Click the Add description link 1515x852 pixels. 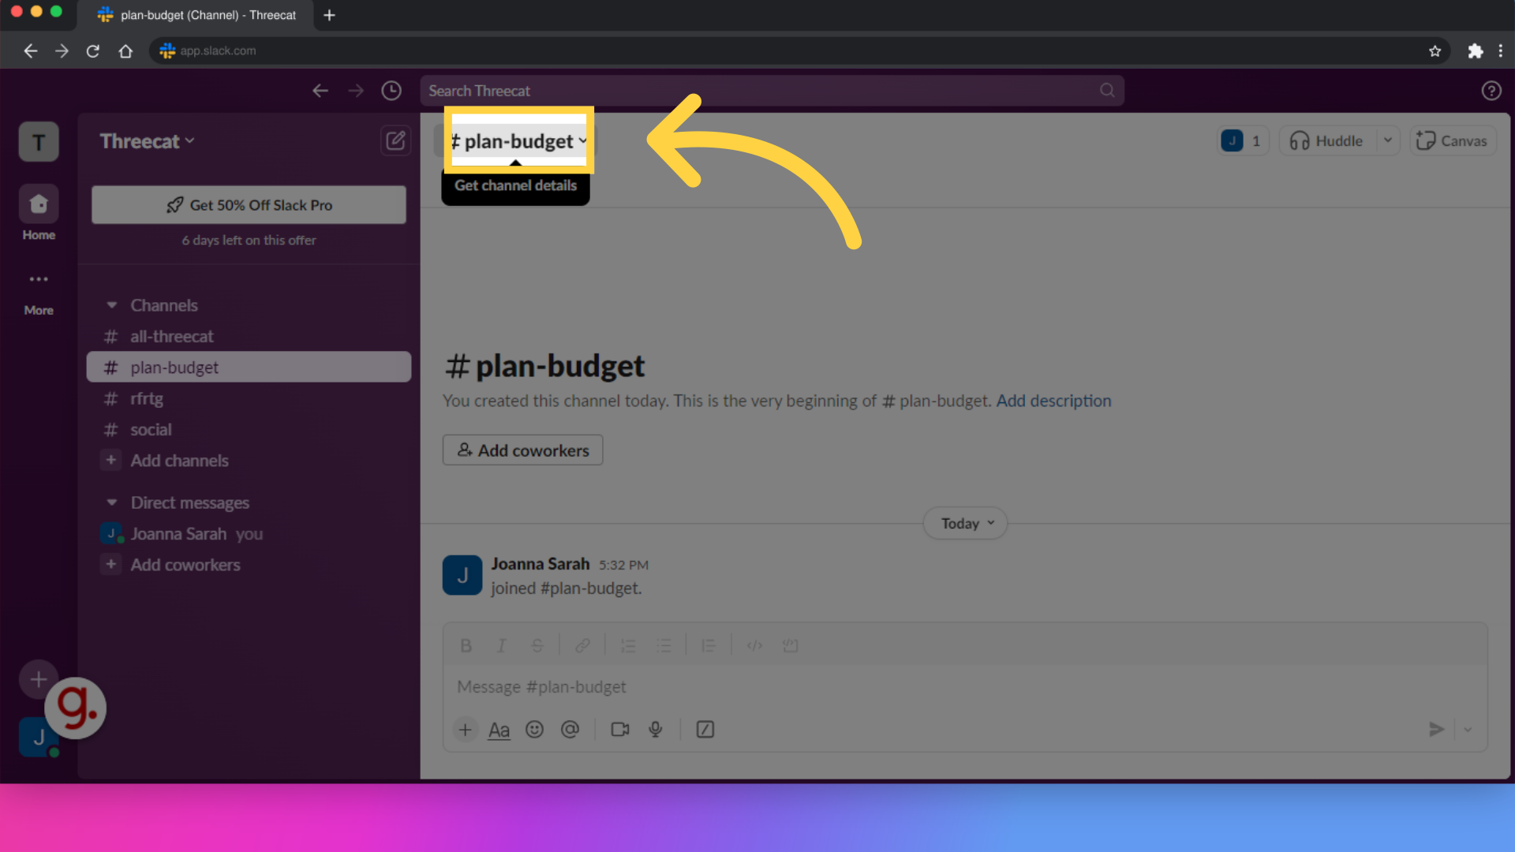1053,401
